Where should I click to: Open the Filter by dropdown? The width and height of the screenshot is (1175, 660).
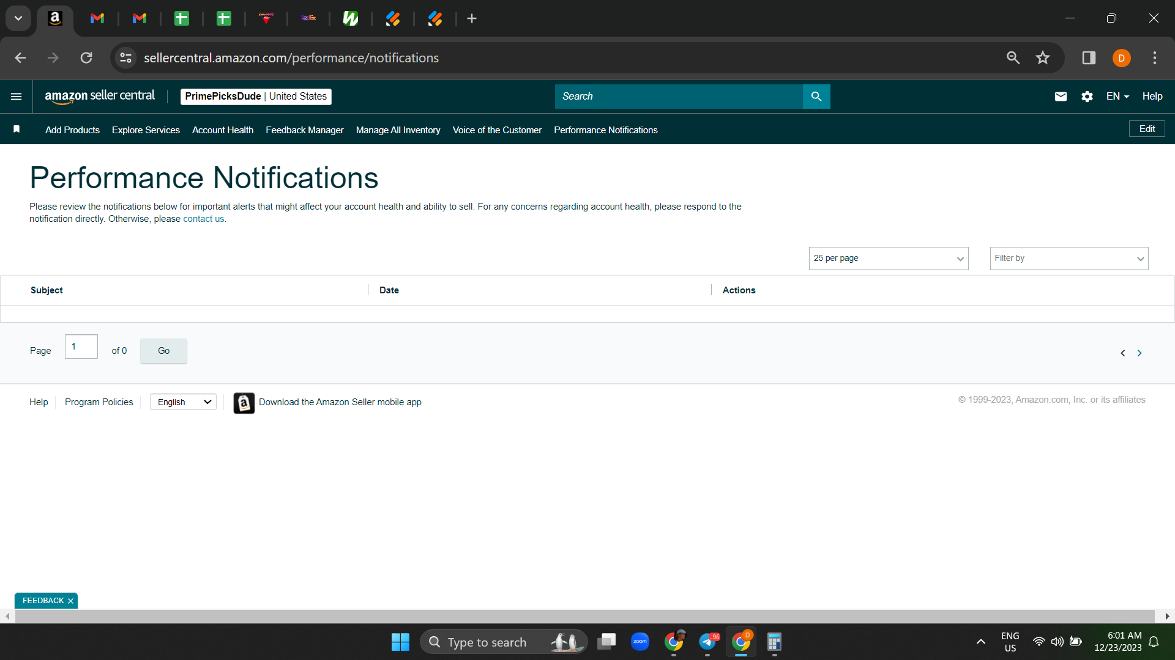tap(1069, 258)
